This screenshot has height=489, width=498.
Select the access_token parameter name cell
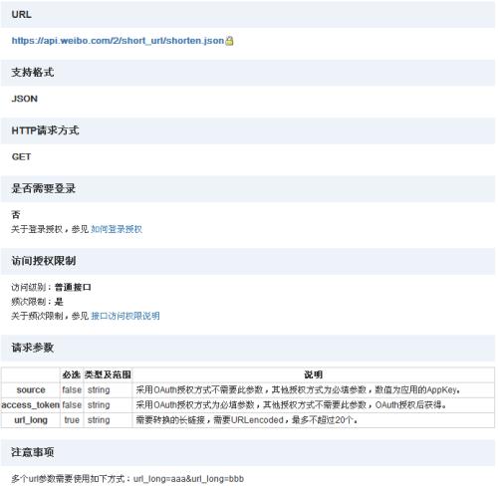[31, 405]
